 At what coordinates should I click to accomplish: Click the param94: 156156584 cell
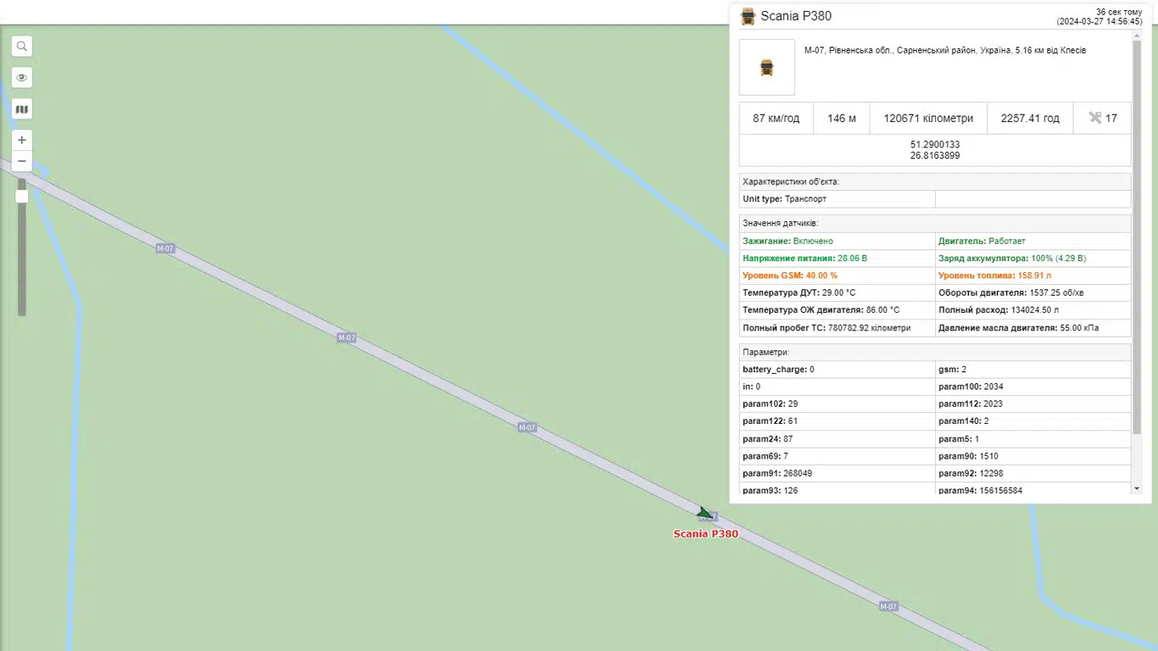coord(1033,489)
